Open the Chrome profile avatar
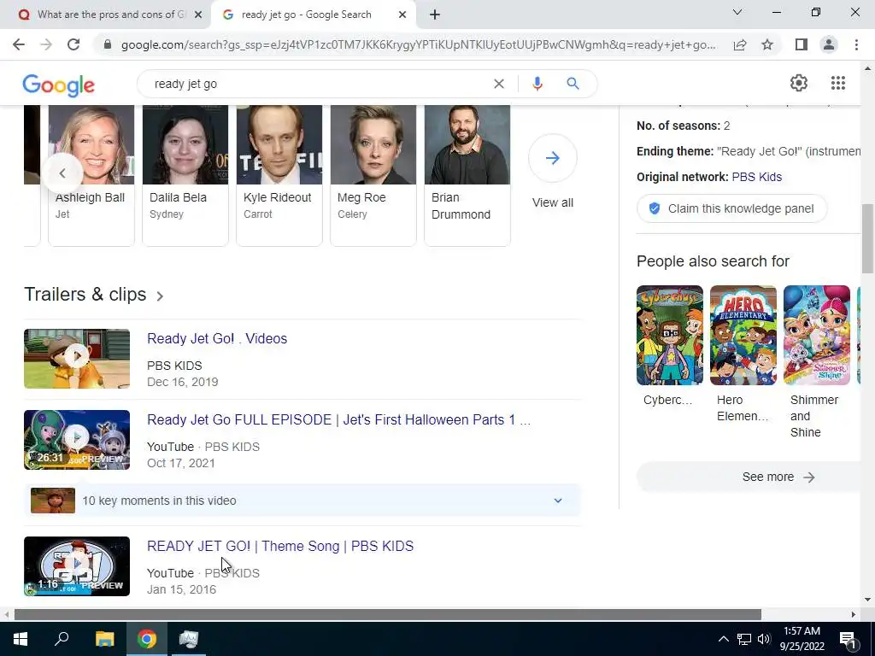 [829, 44]
